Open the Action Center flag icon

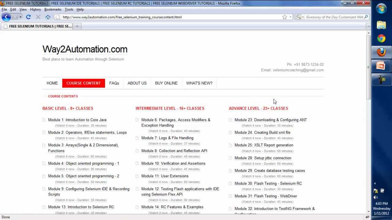coord(376,191)
